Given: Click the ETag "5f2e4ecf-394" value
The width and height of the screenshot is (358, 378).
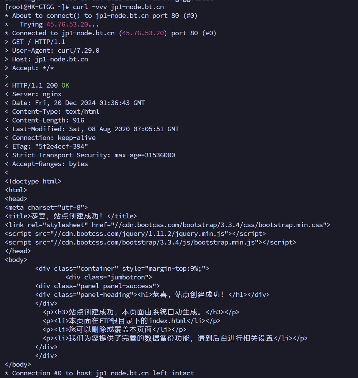Looking at the screenshot, I should tap(61, 146).
